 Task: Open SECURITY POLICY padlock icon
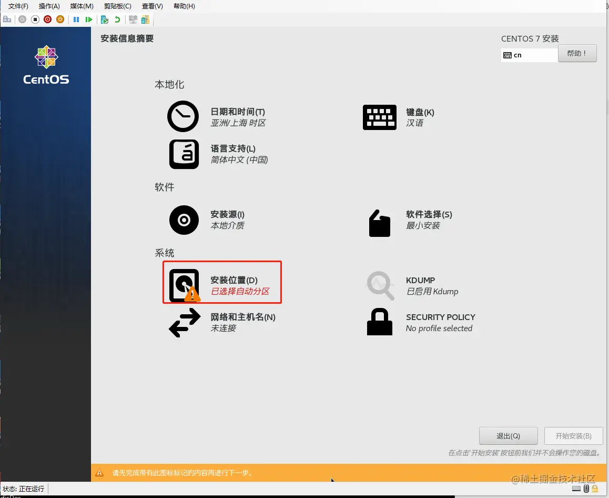click(x=380, y=322)
